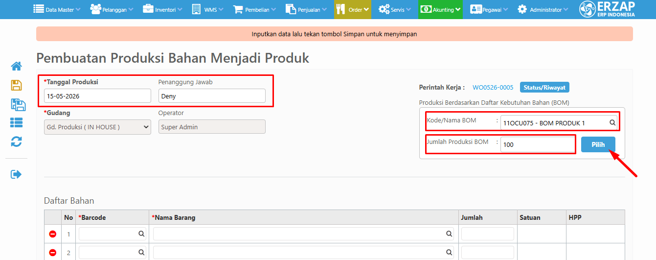Click the Status/Riwayat button
Screen dimensions: 656x260
click(x=544, y=88)
